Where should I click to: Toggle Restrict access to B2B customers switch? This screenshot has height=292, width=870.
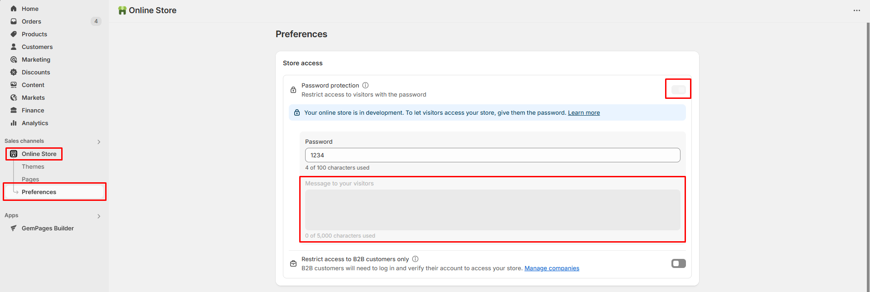[x=678, y=263]
